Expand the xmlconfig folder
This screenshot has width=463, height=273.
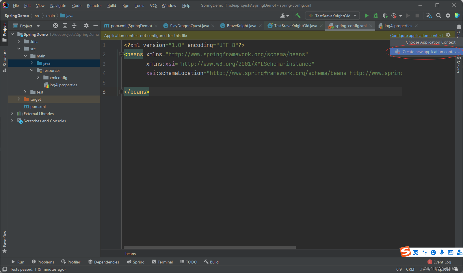pos(38,77)
